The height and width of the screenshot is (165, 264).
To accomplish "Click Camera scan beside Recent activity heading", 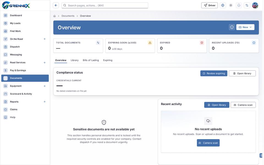I will point(243,105).
